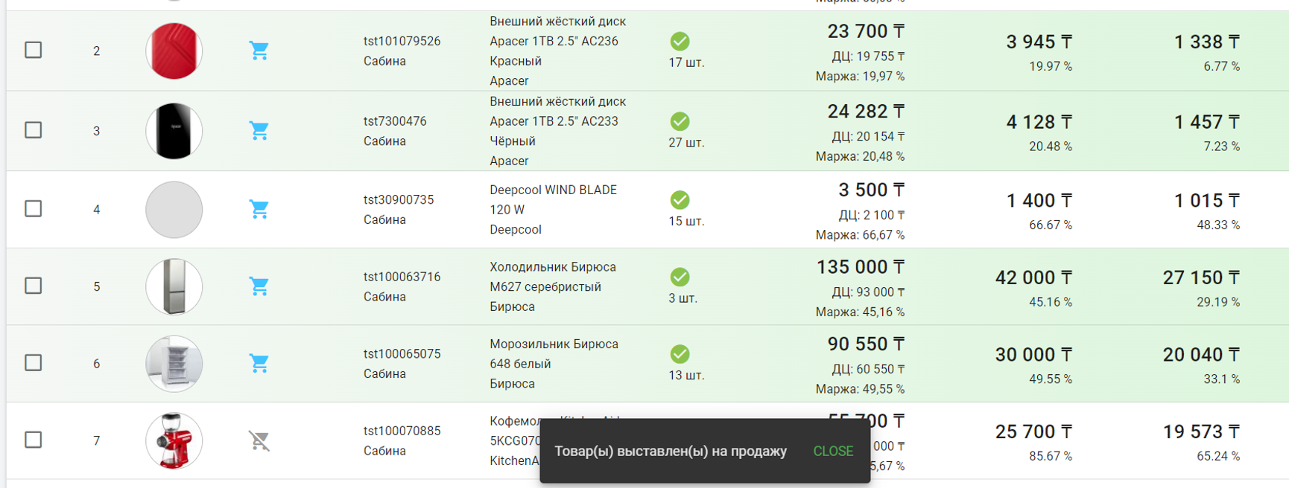Image resolution: width=1289 pixels, height=488 pixels.
Task: Click the 135 000 ₸ price in row 5
Action: coord(860,267)
